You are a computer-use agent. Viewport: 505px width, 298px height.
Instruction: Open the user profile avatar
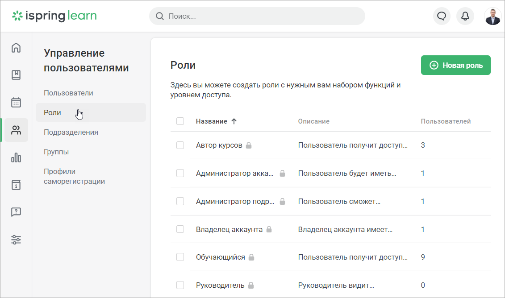pyautogui.click(x=493, y=16)
